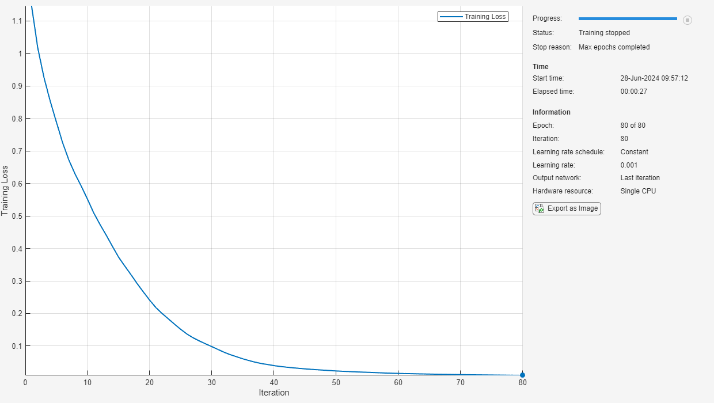Click the stop training button icon
The height and width of the screenshot is (403, 714).
[x=687, y=20]
